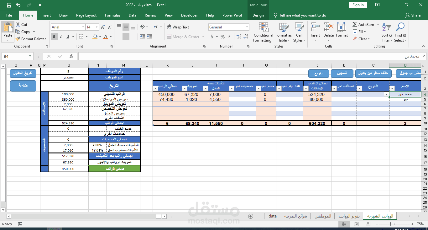Image resolution: width=428 pixels, height=230 pixels.
Task: Switch to the Insert ribbon tab
Action: pyautogui.click(x=46, y=15)
